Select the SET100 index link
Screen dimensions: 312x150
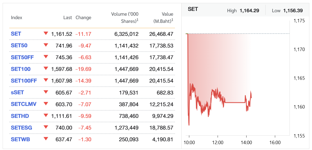tap(21, 69)
